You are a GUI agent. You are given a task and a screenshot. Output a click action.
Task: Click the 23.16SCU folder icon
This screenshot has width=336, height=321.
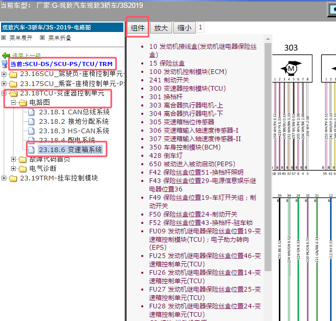pyautogui.click(x=13, y=74)
